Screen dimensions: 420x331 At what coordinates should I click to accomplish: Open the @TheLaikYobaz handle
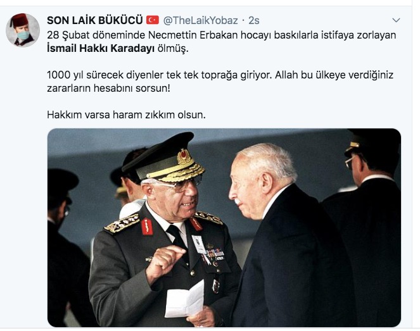point(200,20)
